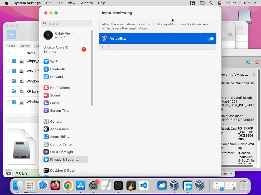Open the Wi-Fi settings icon
Screen dimensions: 261x195
tap(46, 61)
